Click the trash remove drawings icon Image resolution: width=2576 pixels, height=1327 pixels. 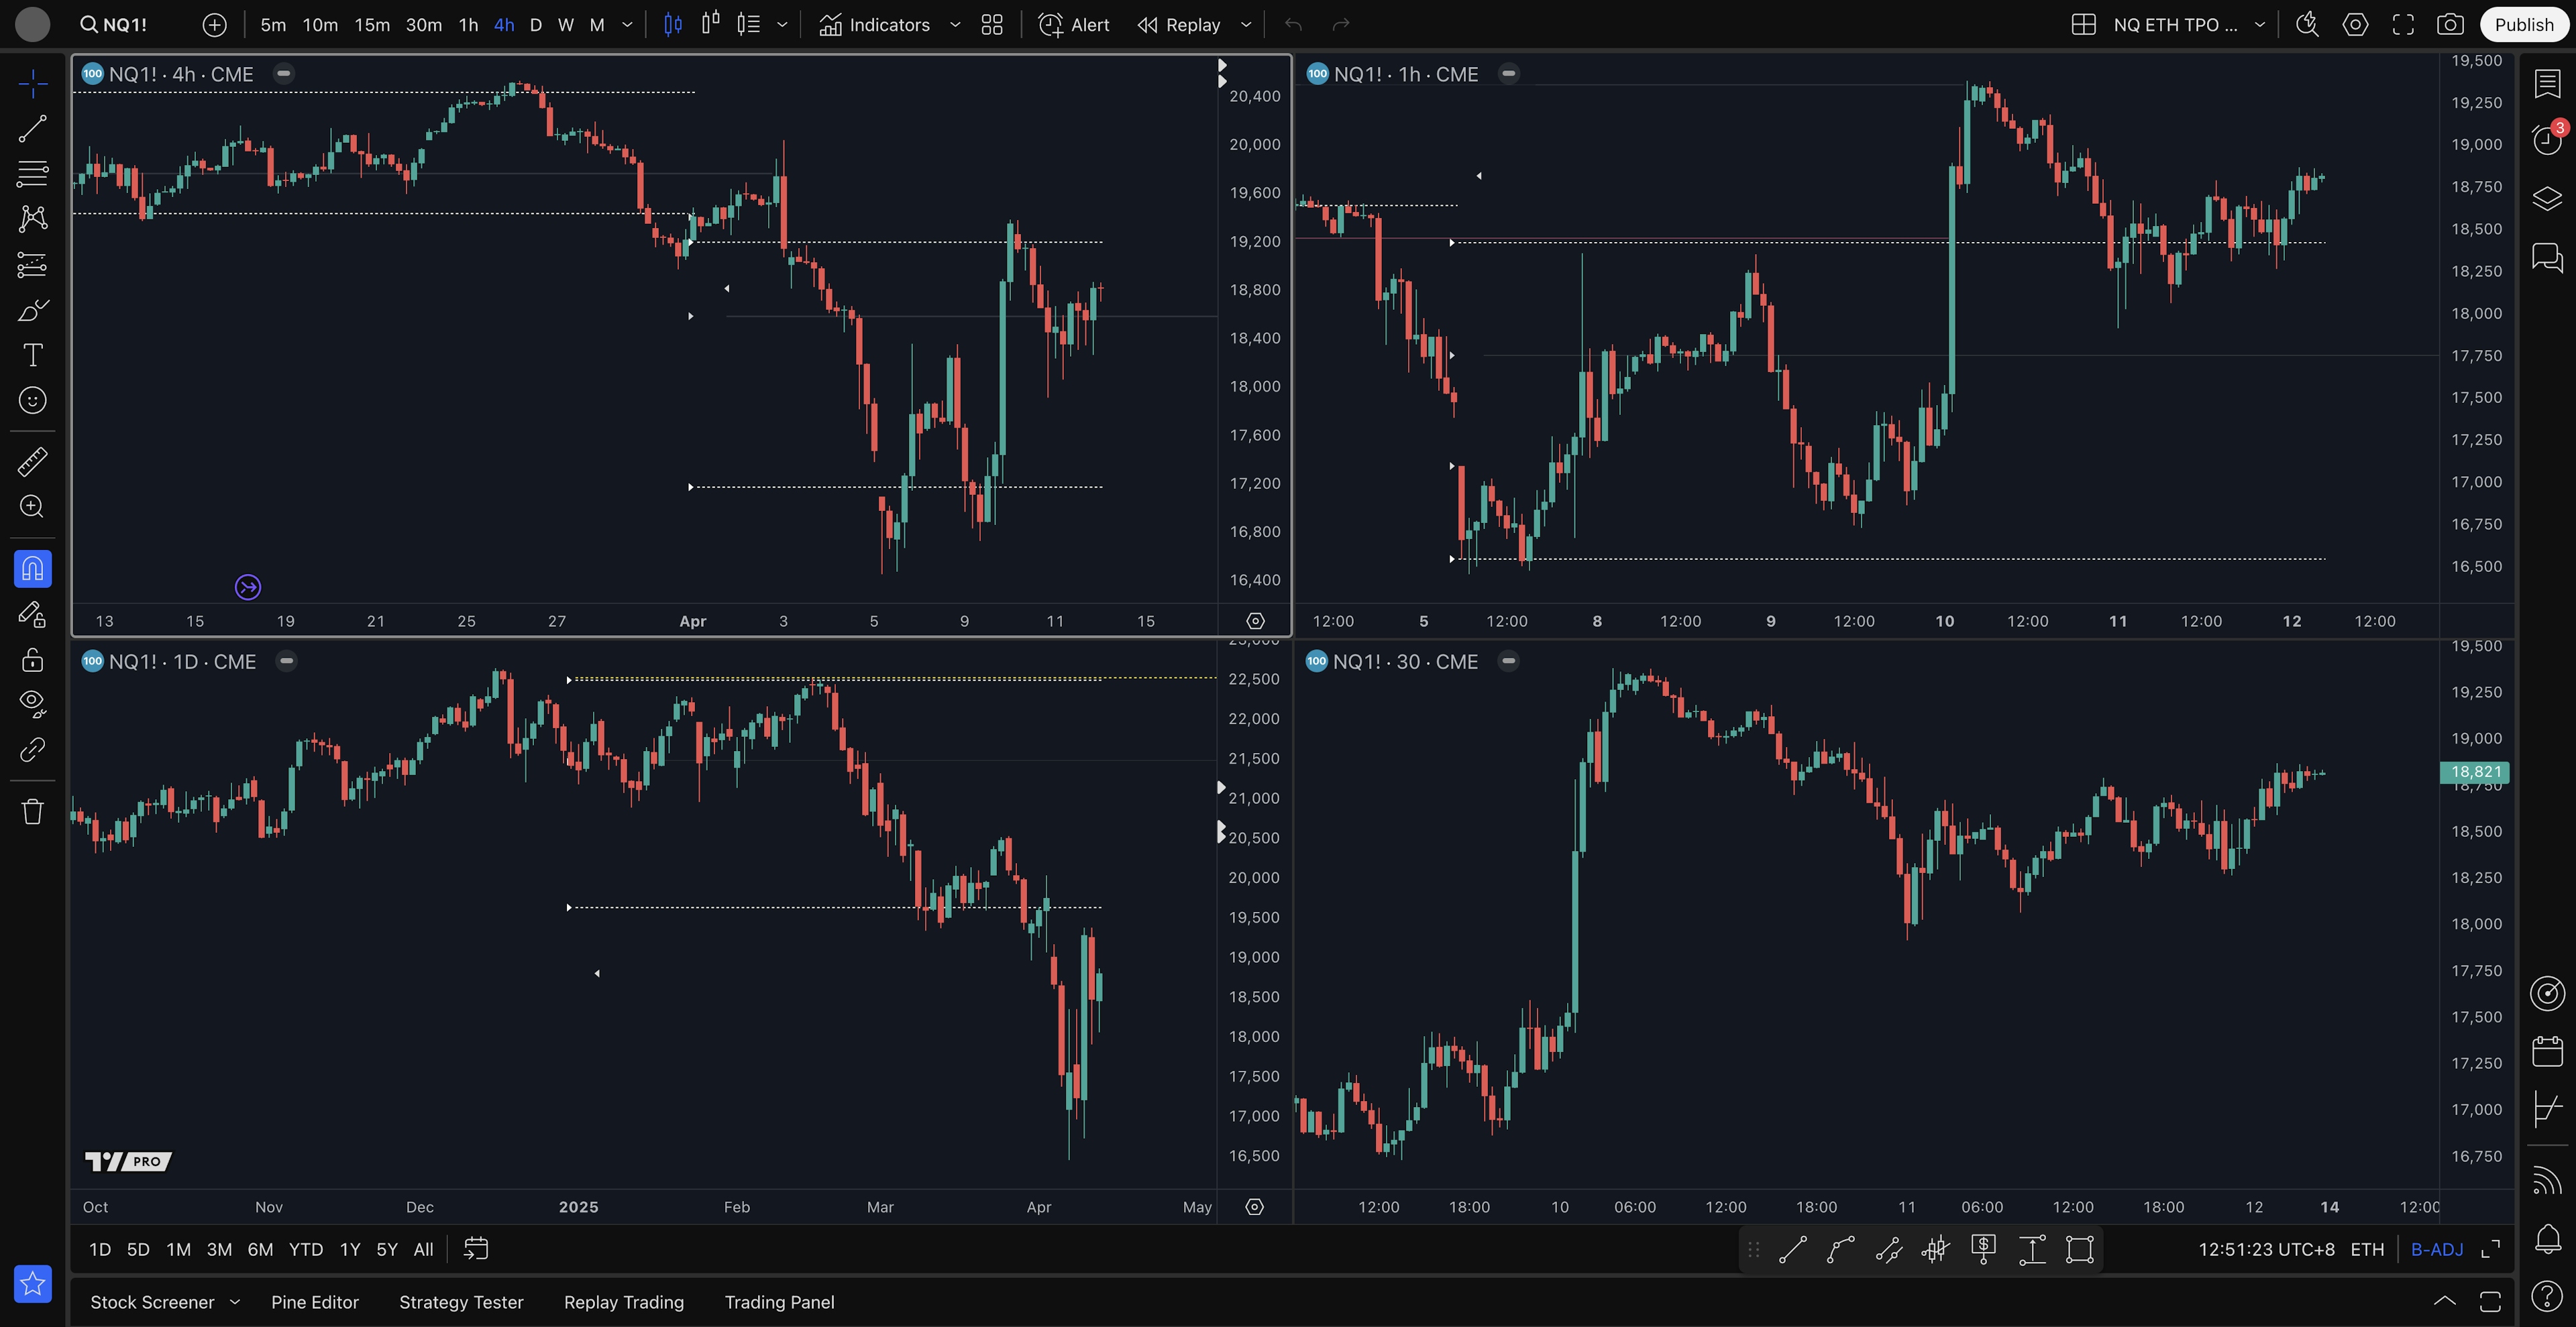[x=32, y=811]
